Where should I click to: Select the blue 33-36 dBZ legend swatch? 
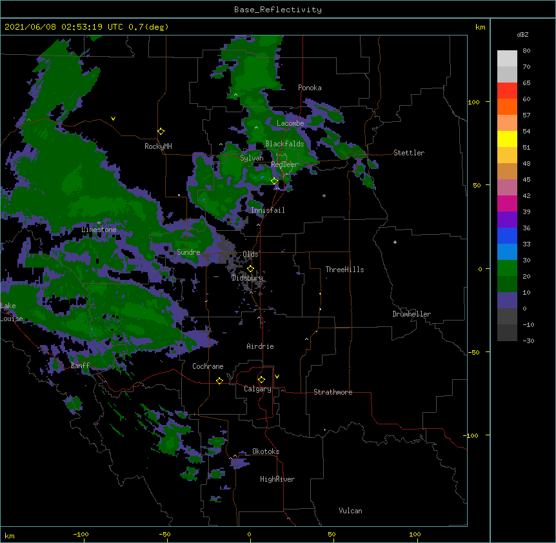507,235
